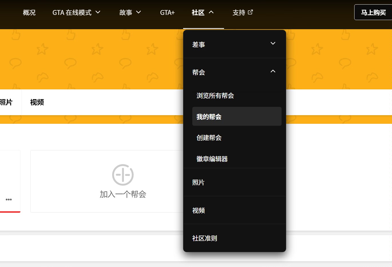392x267 pixels.
Task: Select 我的帮会 menu entry
Action: (237, 116)
